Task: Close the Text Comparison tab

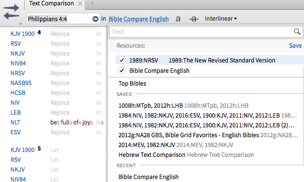Action: coord(80,3)
